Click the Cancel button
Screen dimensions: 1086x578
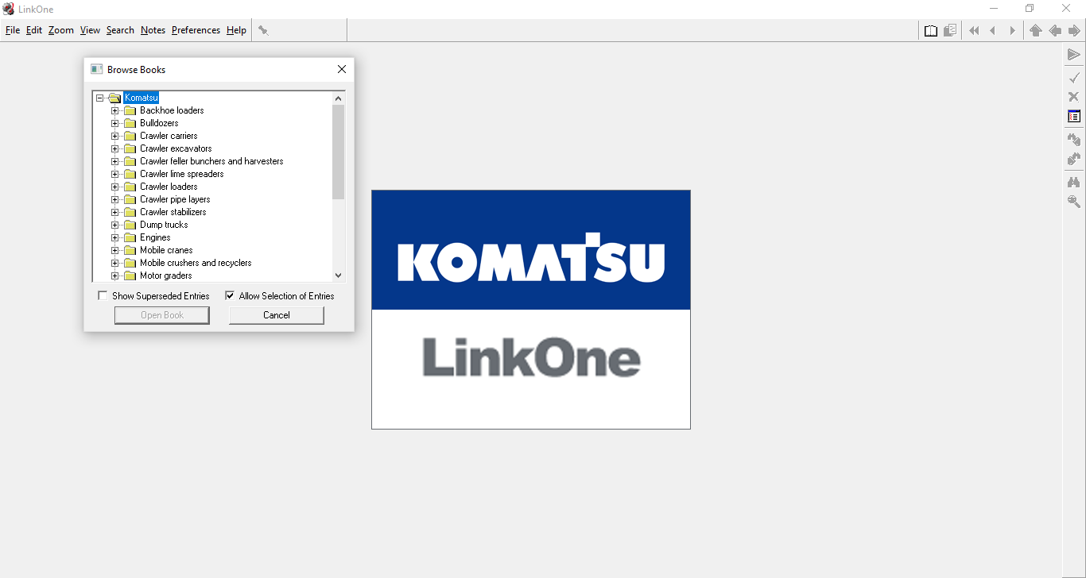pyautogui.click(x=277, y=315)
